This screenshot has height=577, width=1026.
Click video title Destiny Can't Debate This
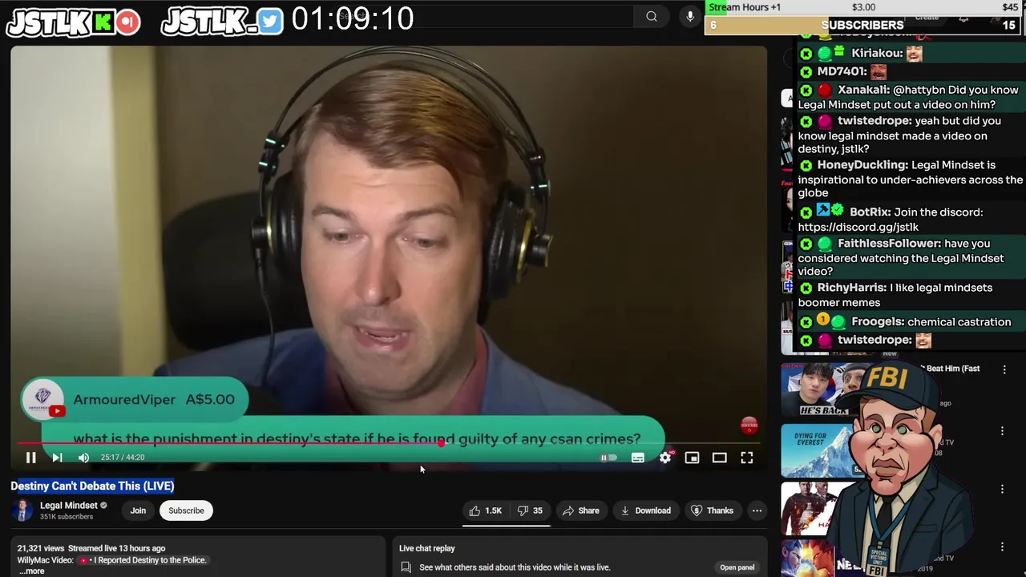[92, 486]
